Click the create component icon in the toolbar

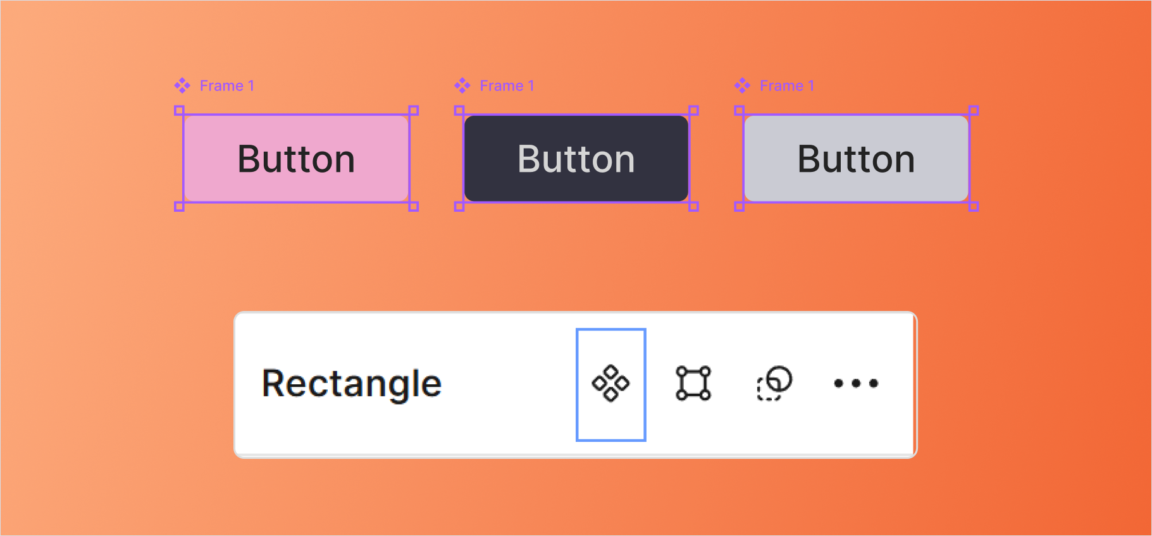tap(610, 384)
